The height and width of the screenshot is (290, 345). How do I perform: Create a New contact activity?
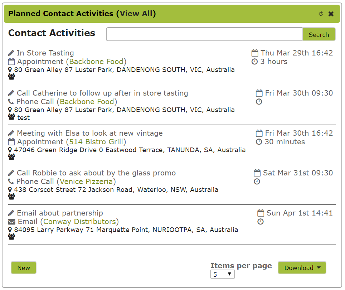24,268
